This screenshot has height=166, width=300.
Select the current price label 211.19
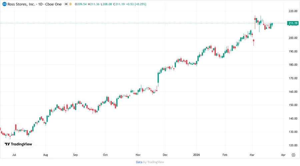[293, 23]
